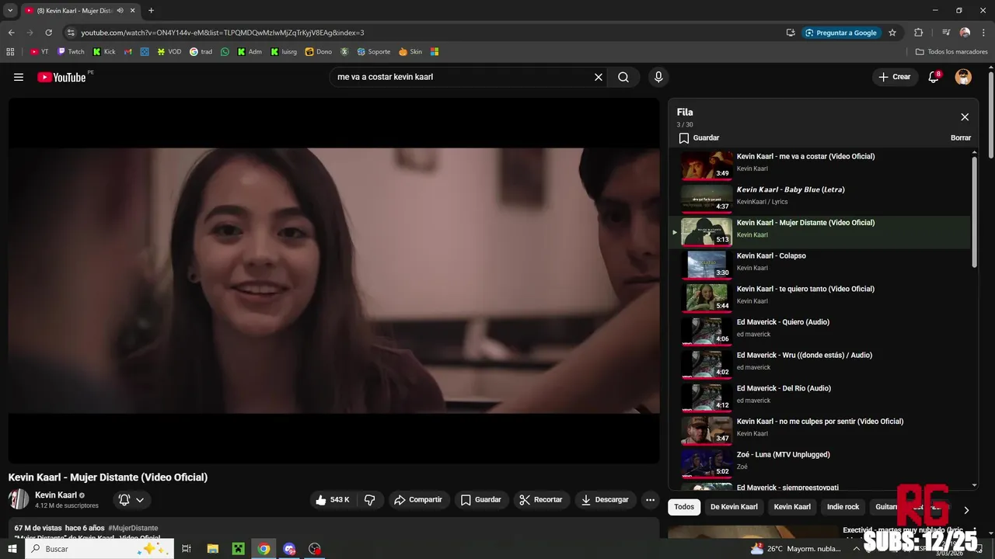Show hidden system tray icons
Viewport: 995px width, 559px height.
857,549
